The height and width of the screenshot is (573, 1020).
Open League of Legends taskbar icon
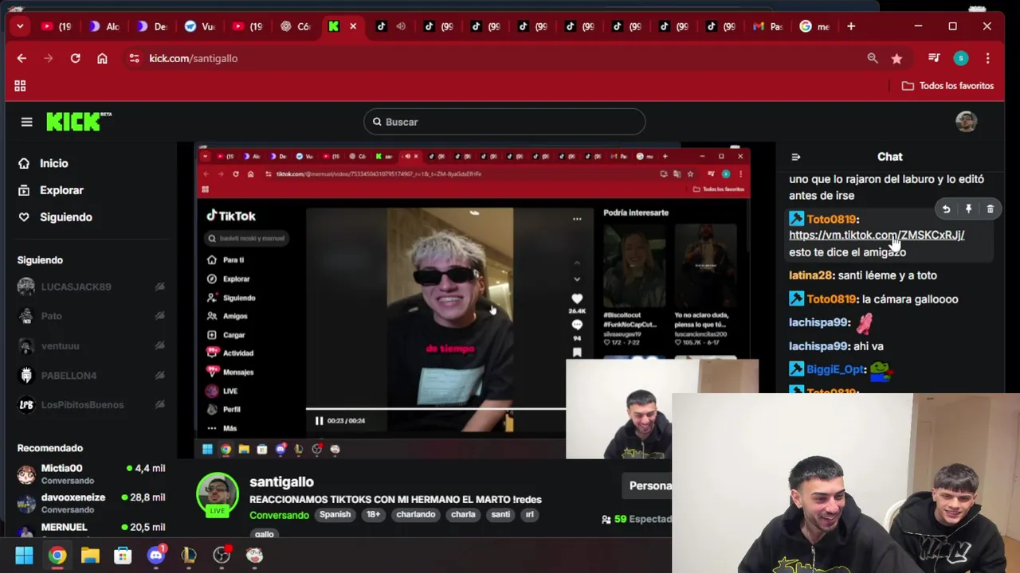click(x=189, y=555)
